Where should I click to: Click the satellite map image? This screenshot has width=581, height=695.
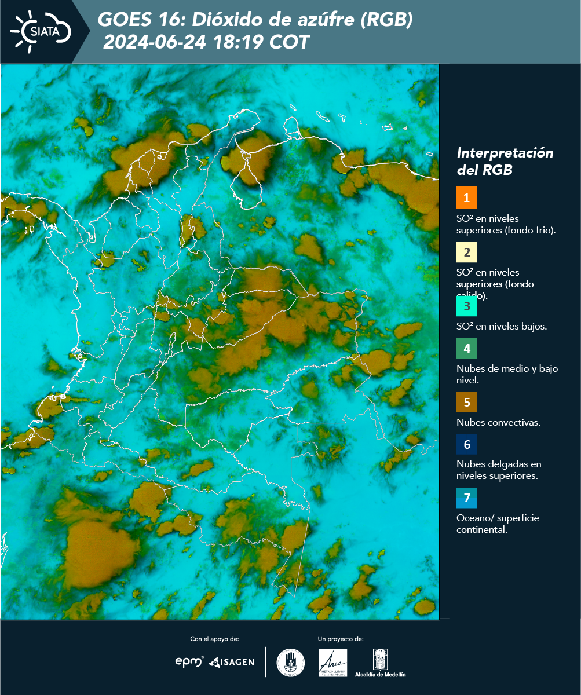pos(220,342)
